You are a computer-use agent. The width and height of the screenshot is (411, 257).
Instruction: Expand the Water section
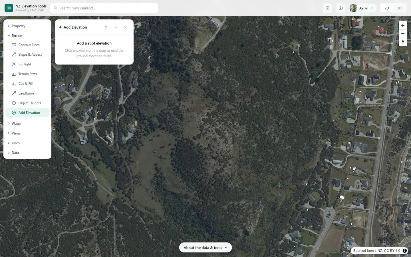pos(27,124)
